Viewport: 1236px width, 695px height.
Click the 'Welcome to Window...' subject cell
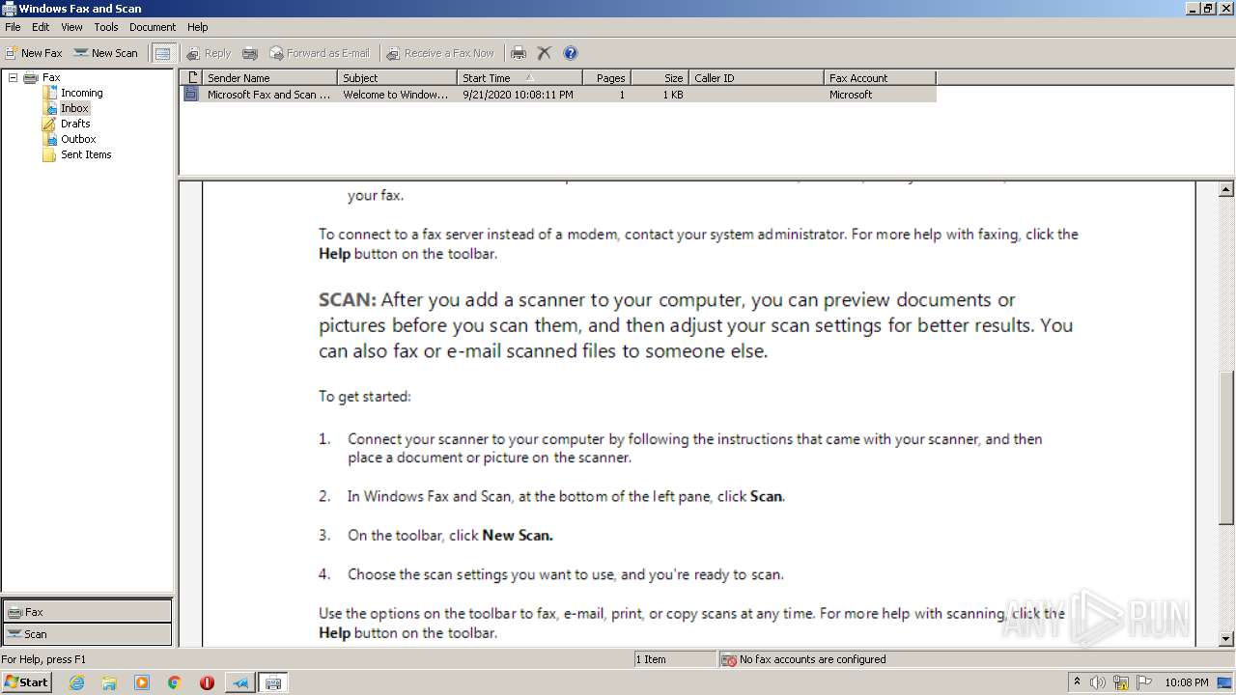point(396,95)
